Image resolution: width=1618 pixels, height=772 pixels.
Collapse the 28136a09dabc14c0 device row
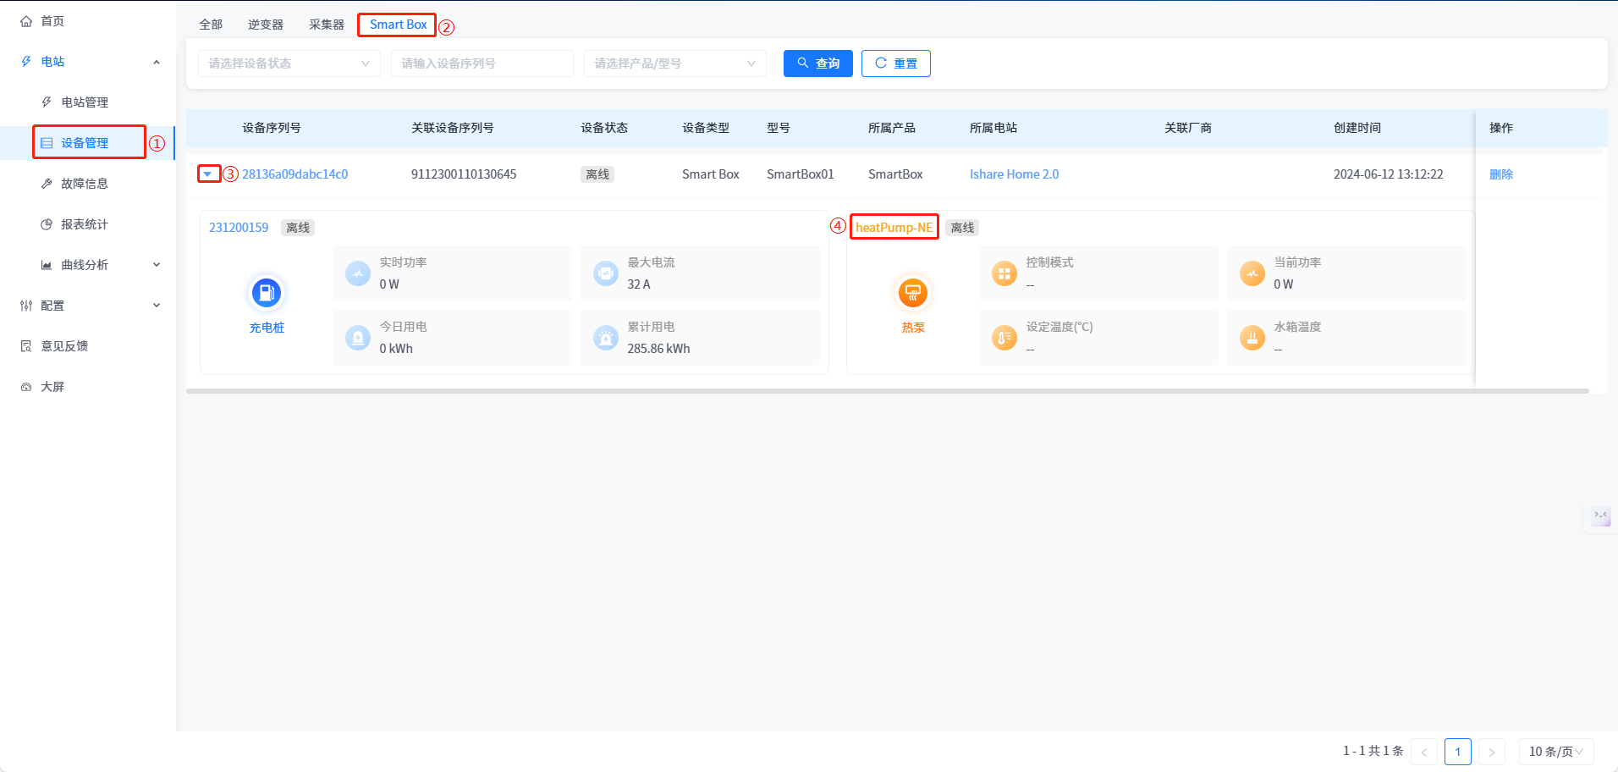click(x=208, y=174)
